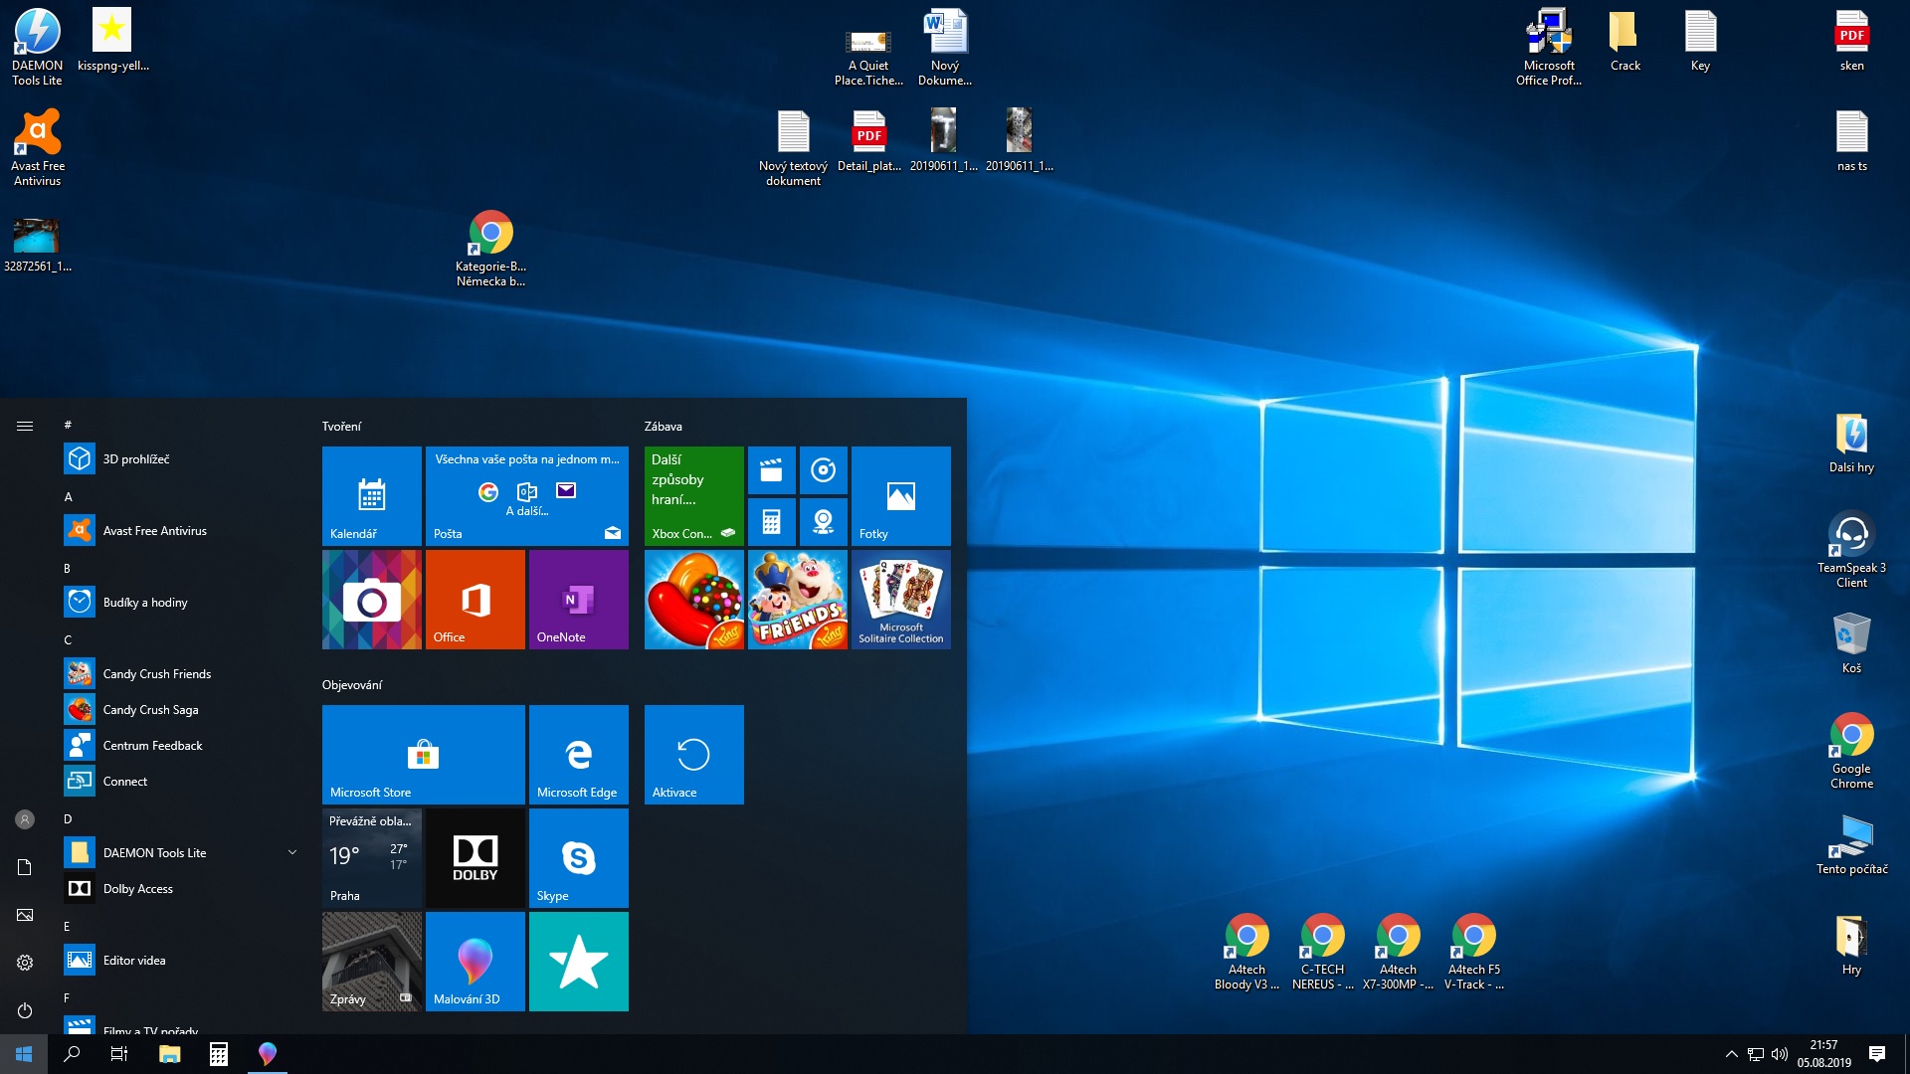The width and height of the screenshot is (1910, 1074).
Task: Open the Kalendář calendar tile
Action: coord(371,495)
